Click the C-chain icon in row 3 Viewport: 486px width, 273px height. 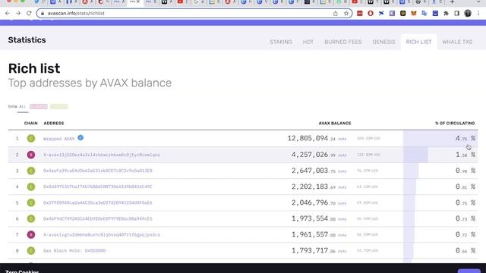(x=31, y=171)
